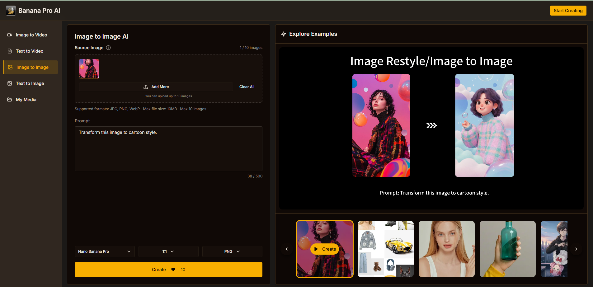Click the 'Image Restyle/Image to Image' heading

431,61
